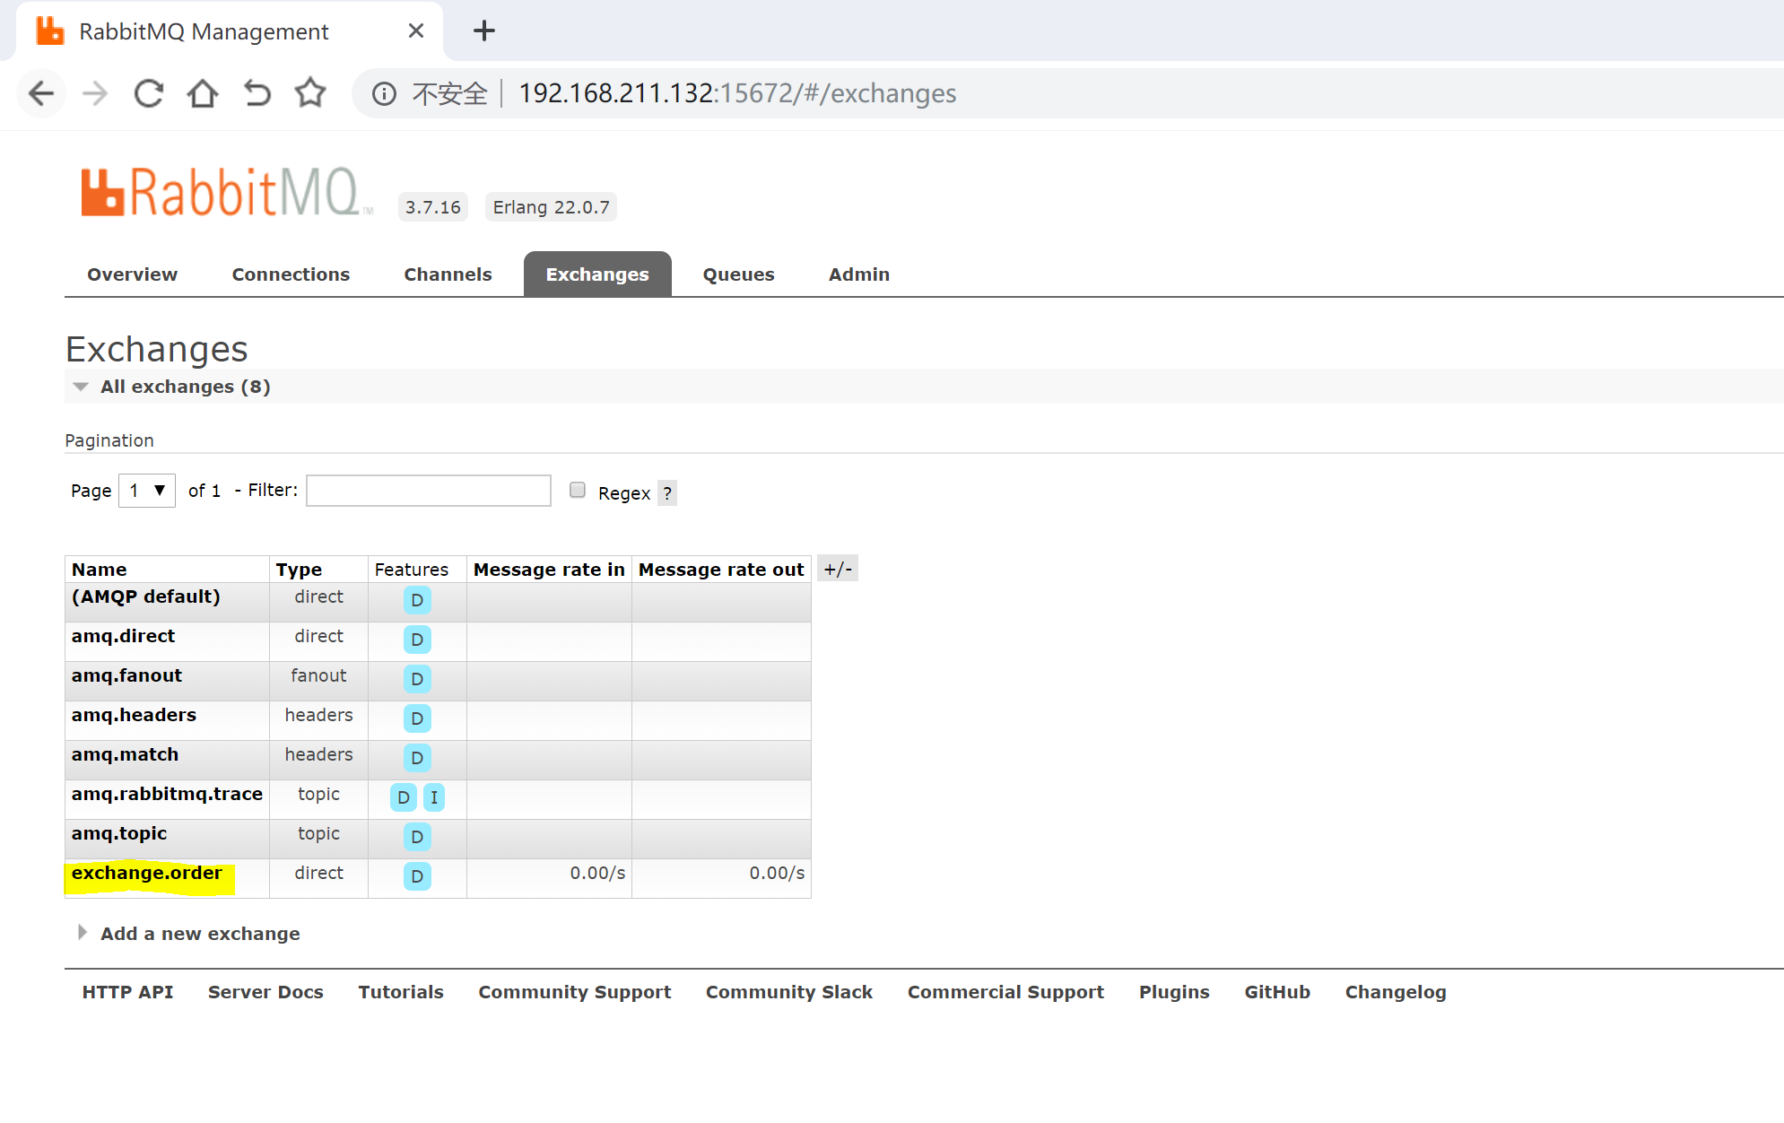1784x1123 pixels.
Task: Click the browser forward arrow
Action: coord(94,93)
